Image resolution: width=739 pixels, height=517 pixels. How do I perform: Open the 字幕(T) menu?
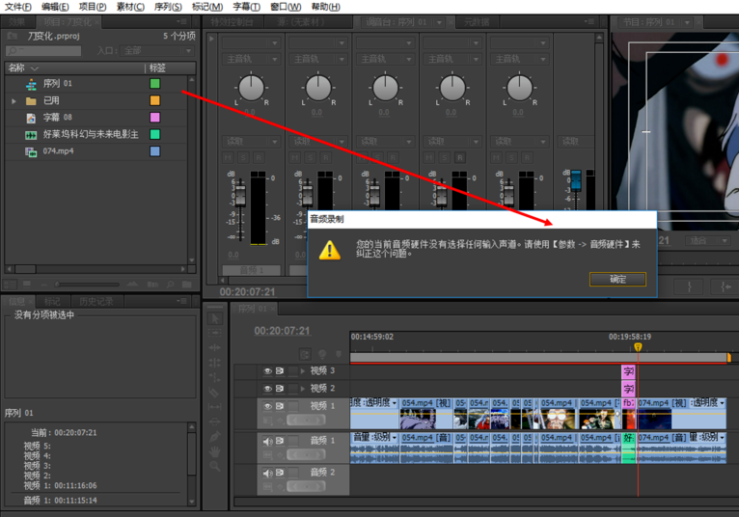247,7
